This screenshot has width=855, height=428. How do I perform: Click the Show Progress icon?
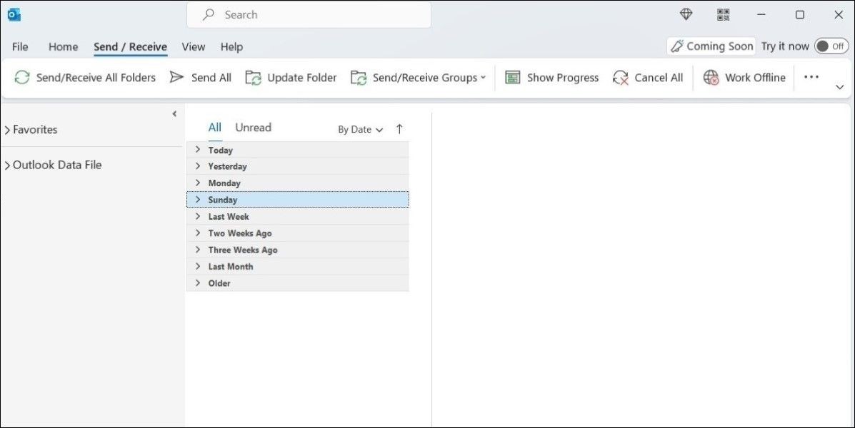pos(513,77)
